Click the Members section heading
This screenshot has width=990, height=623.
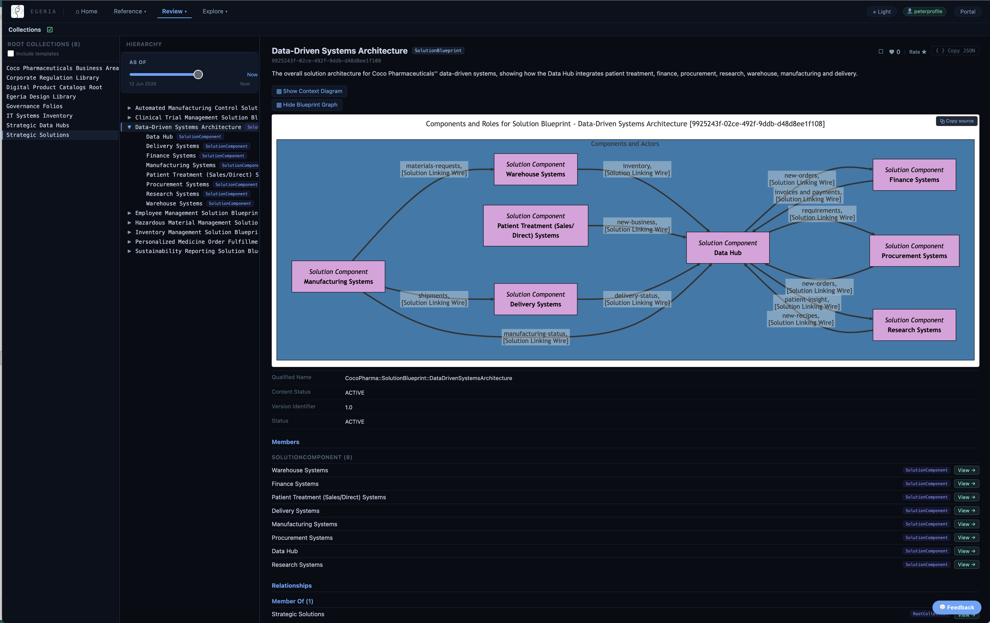coord(285,442)
